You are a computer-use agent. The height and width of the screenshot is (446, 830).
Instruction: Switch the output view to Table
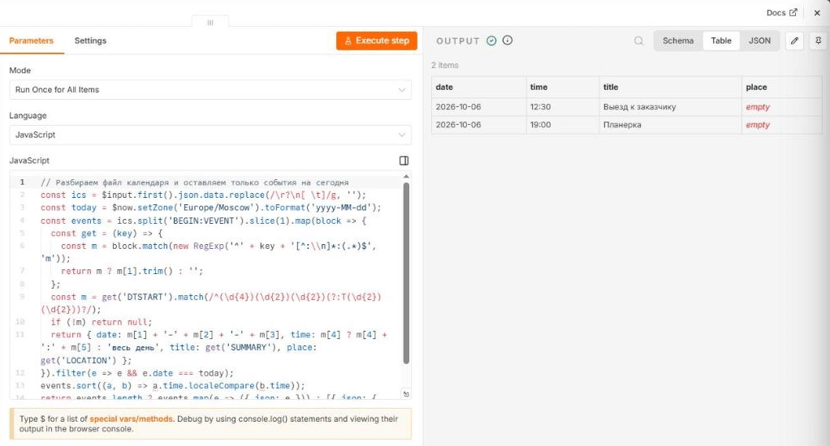pyautogui.click(x=721, y=41)
